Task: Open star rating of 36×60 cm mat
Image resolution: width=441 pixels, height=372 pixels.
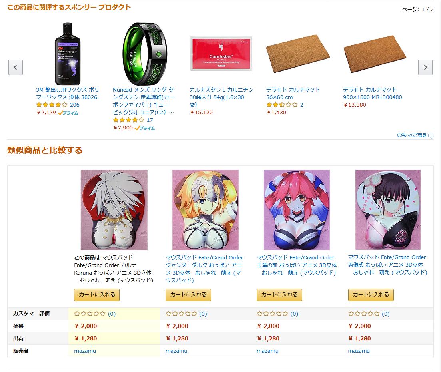Action: point(282,105)
